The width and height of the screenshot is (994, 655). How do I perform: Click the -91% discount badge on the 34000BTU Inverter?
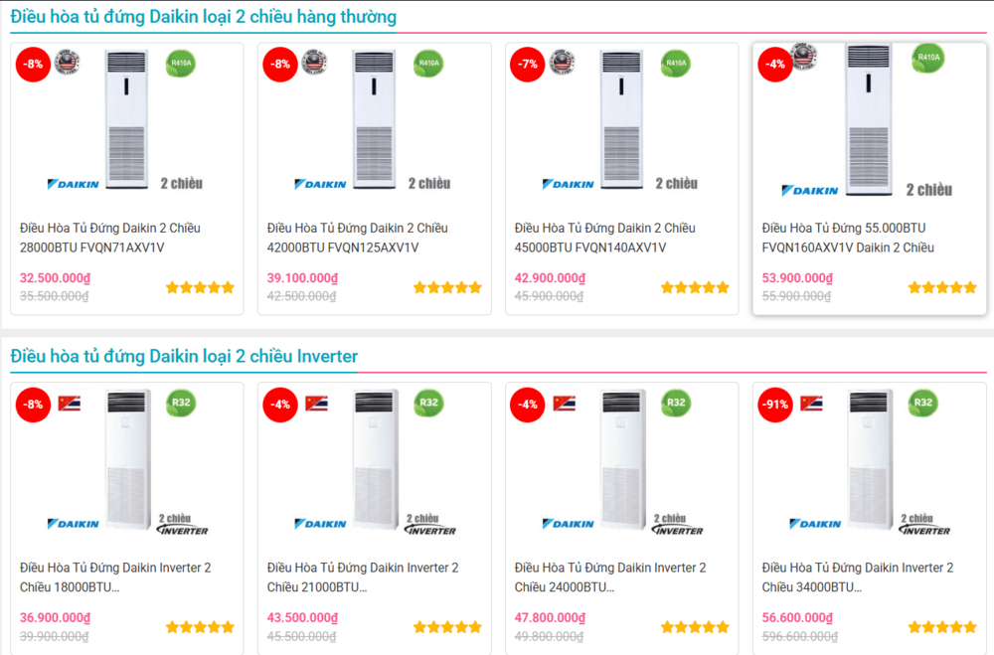(x=775, y=405)
